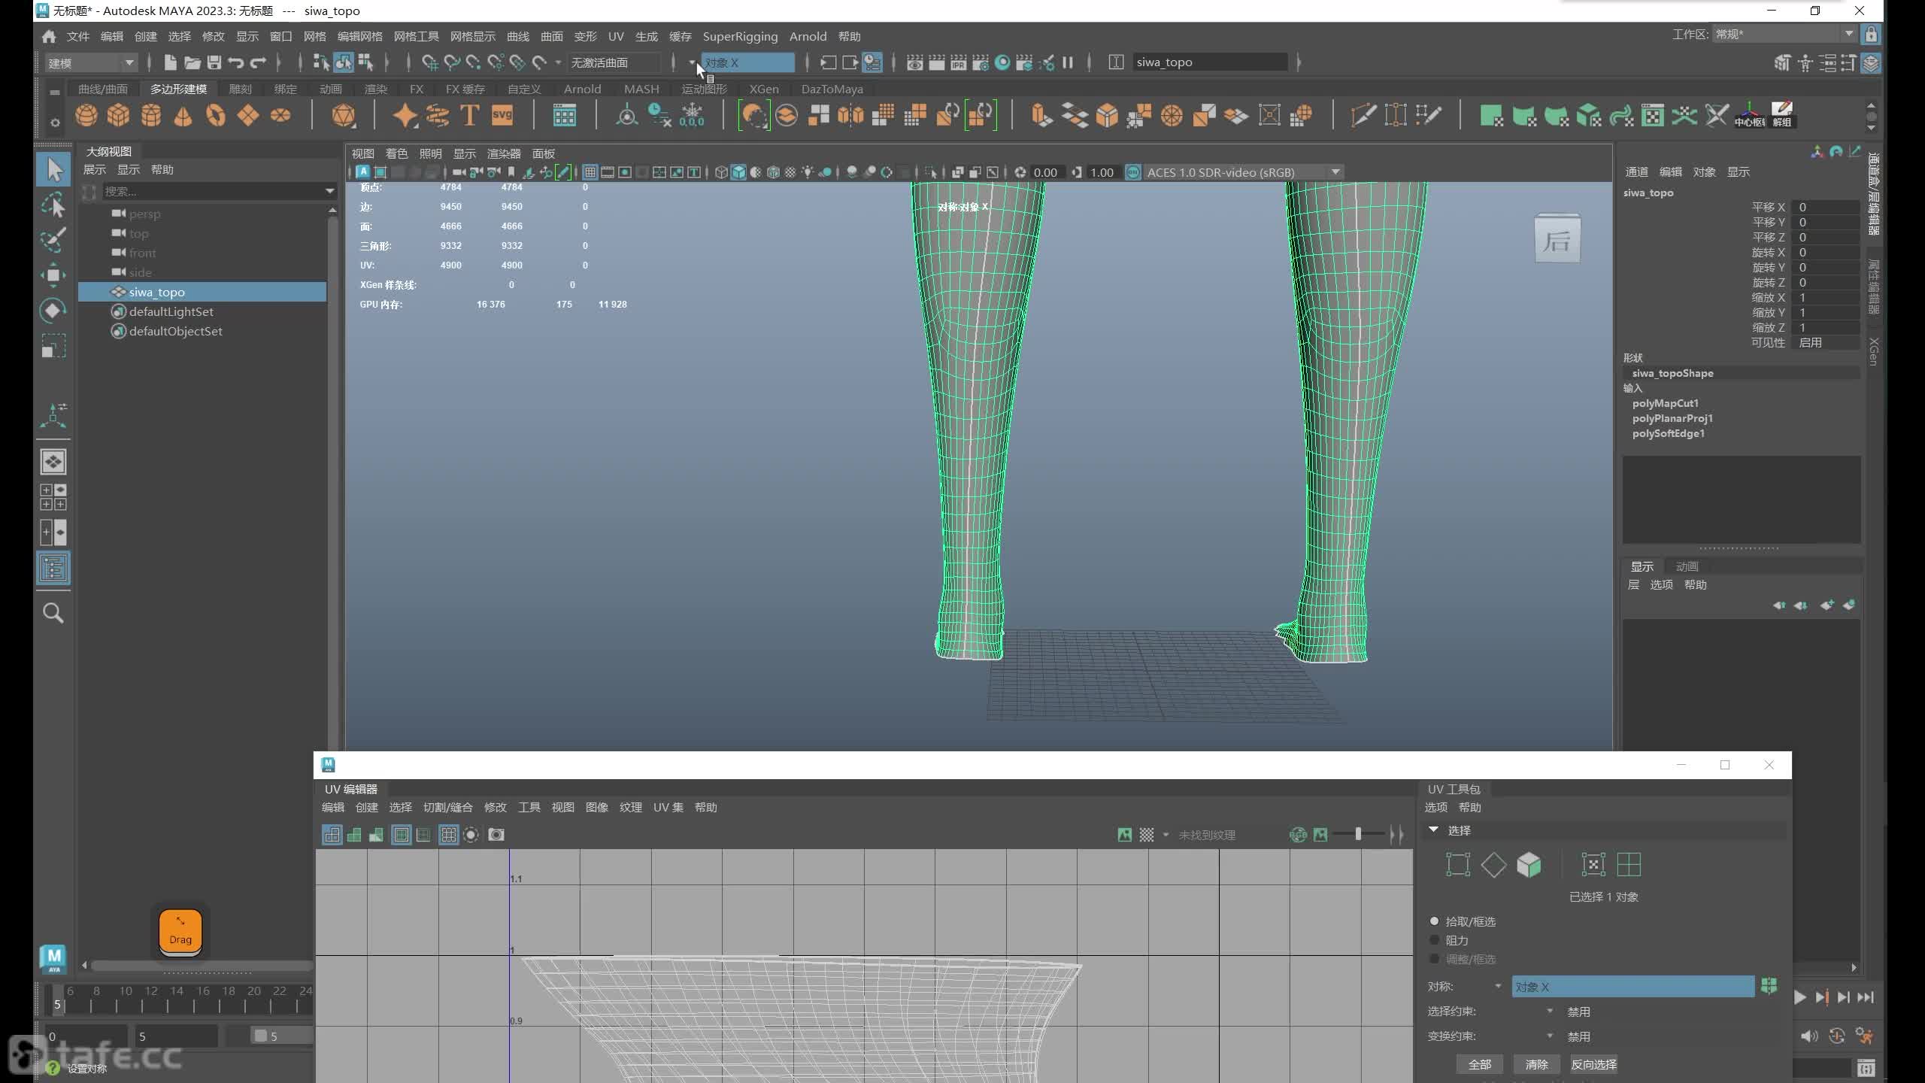
Task: Open Selection Constraint dropdown
Action: 1549,1012
